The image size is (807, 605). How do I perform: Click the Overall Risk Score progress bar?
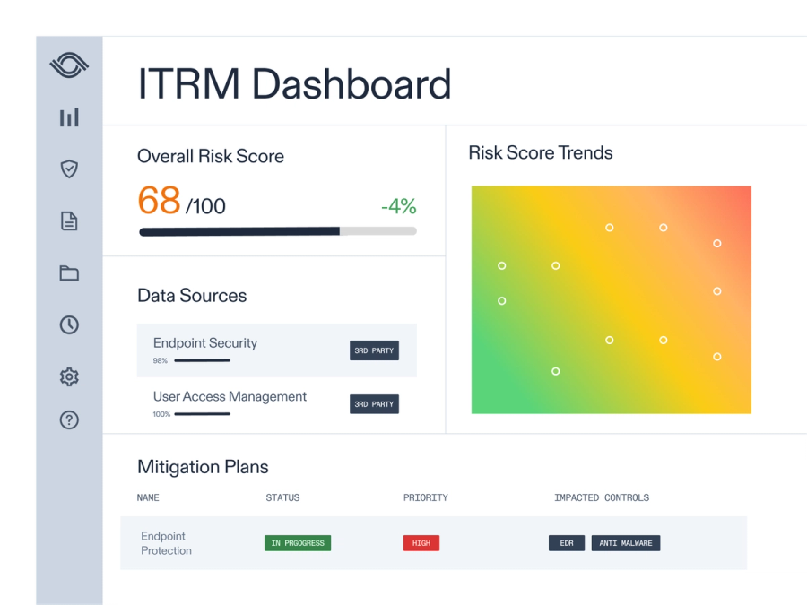(x=276, y=231)
